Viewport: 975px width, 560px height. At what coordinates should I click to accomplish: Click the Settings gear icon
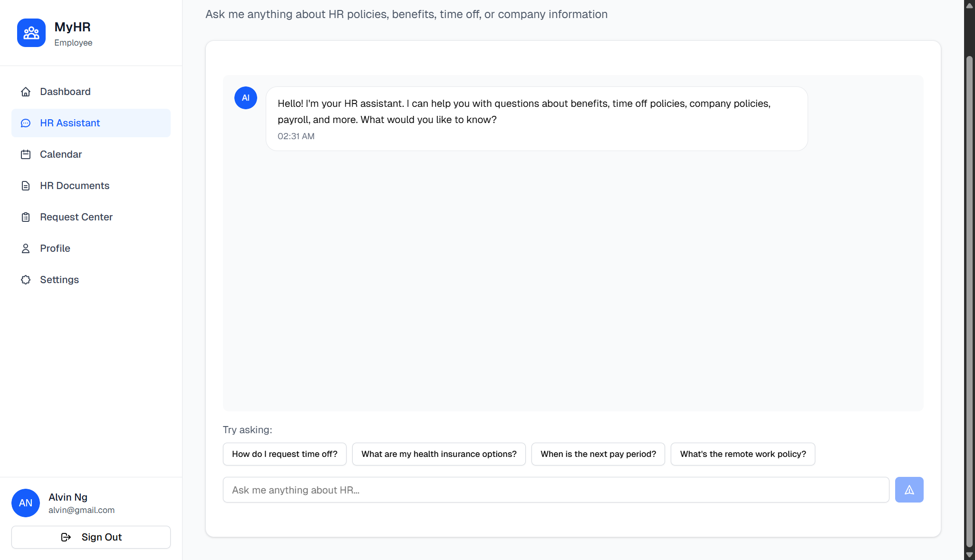click(26, 280)
